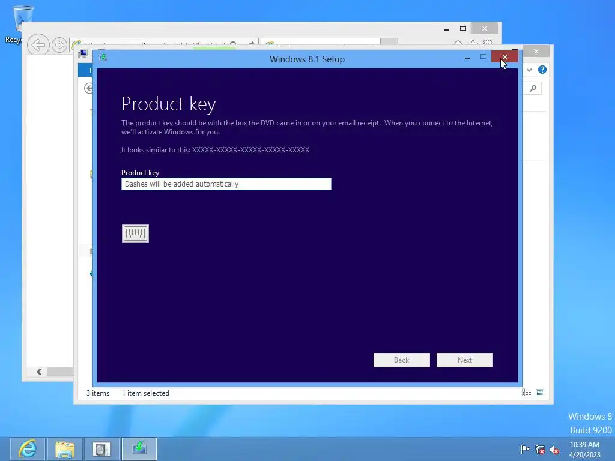Click Internet Explorer scrollbar left arrow
Screen dimensions: 615x461
(39, 372)
